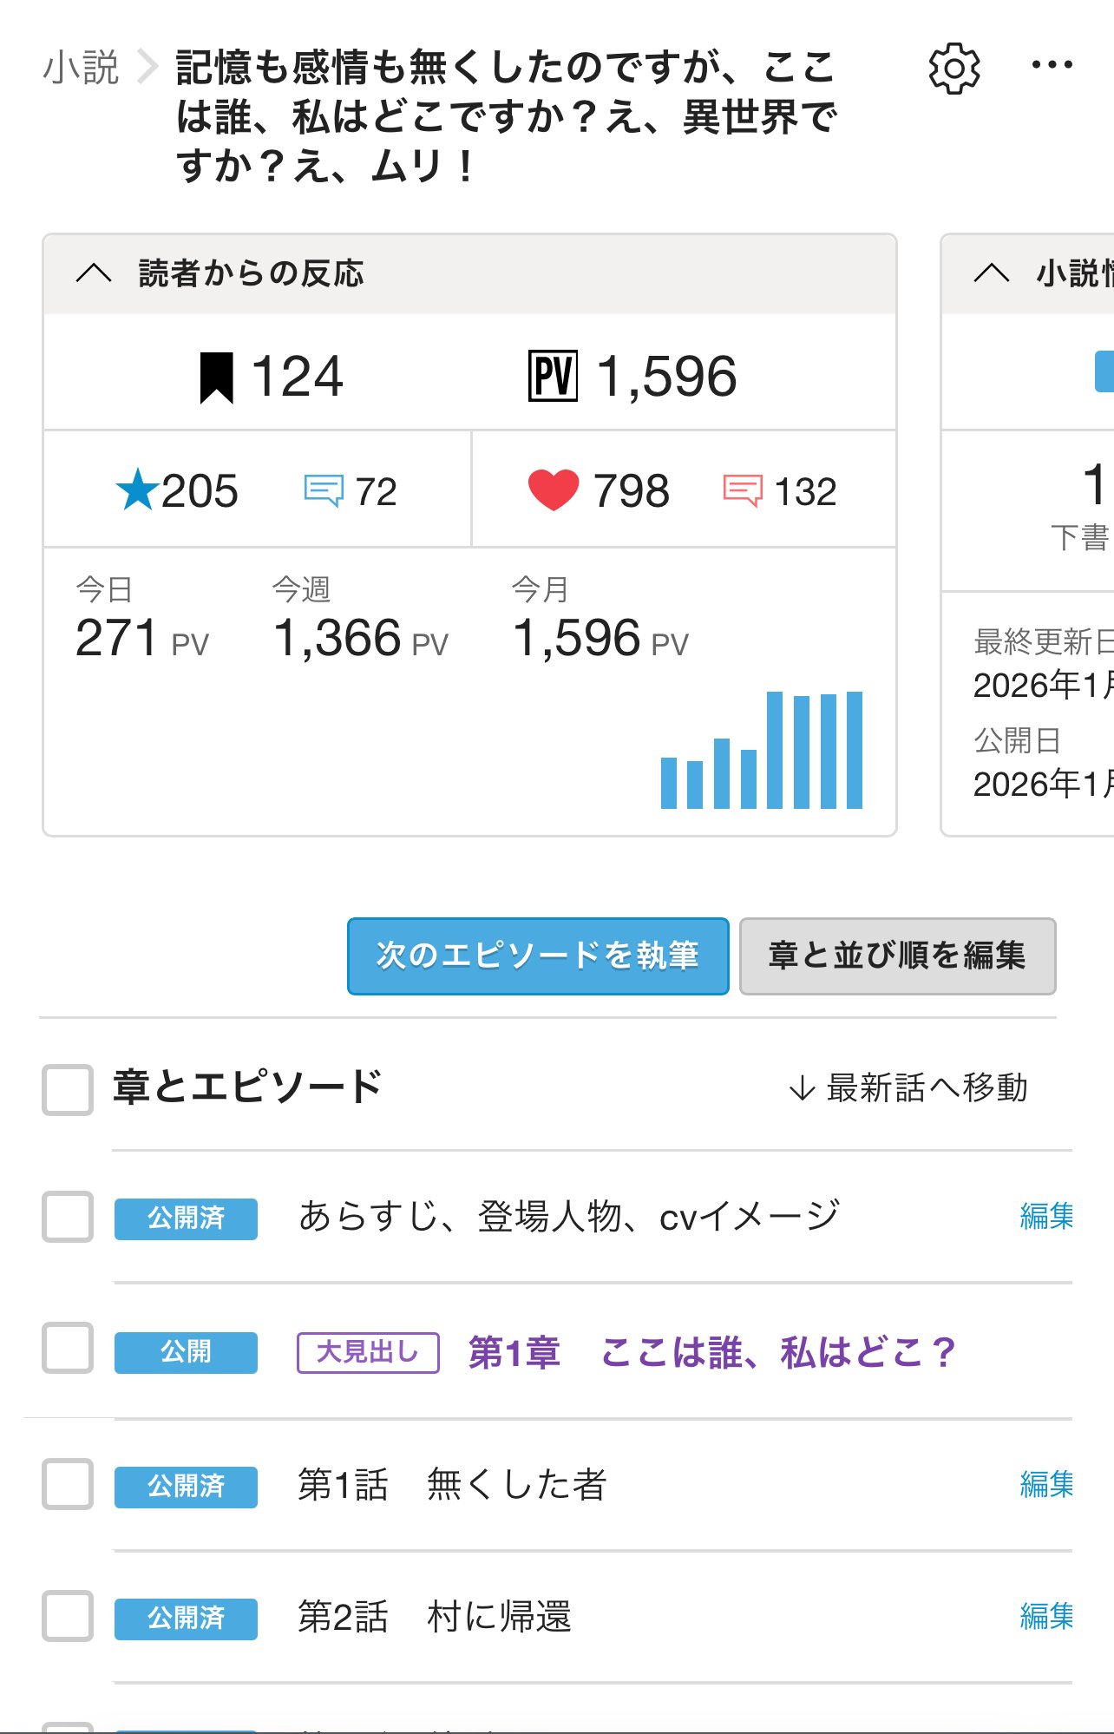Select checkbox for 第1話 無くした者

[68, 1484]
